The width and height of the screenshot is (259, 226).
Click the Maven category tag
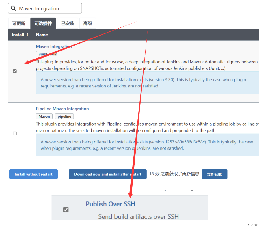44,116
